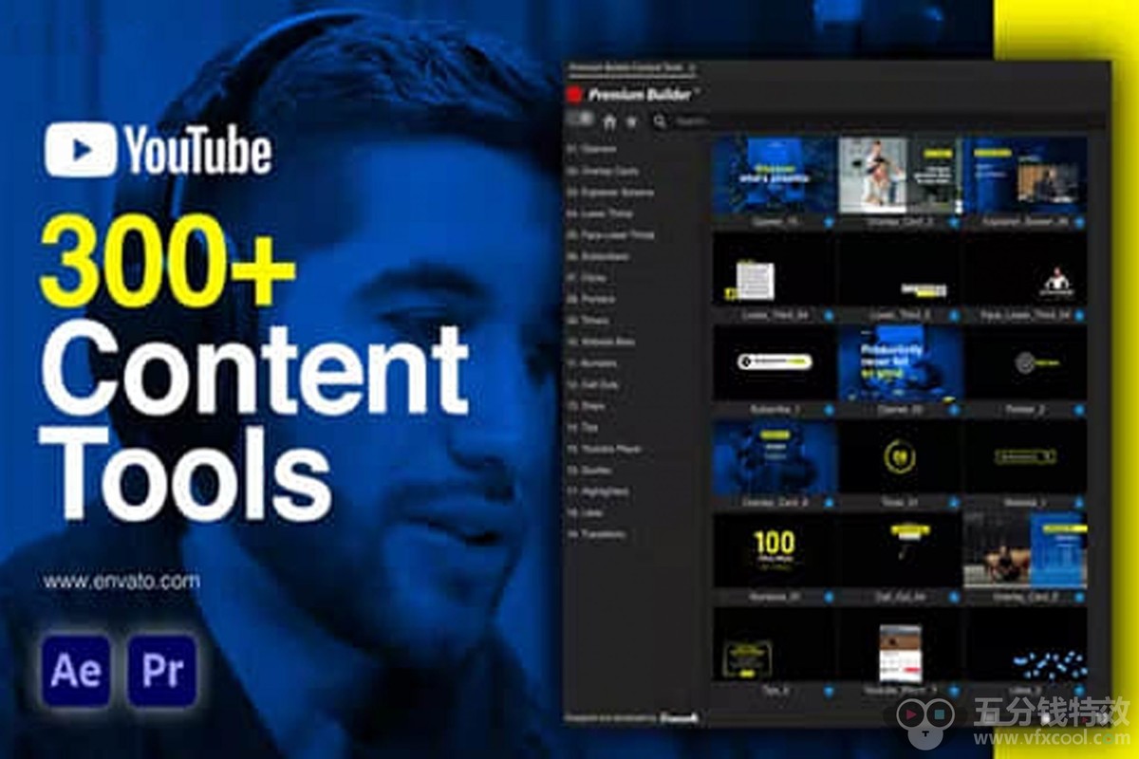This screenshot has width=1139, height=759.
Task: Click the blue dot beside Website_1
Action: click(1079, 503)
